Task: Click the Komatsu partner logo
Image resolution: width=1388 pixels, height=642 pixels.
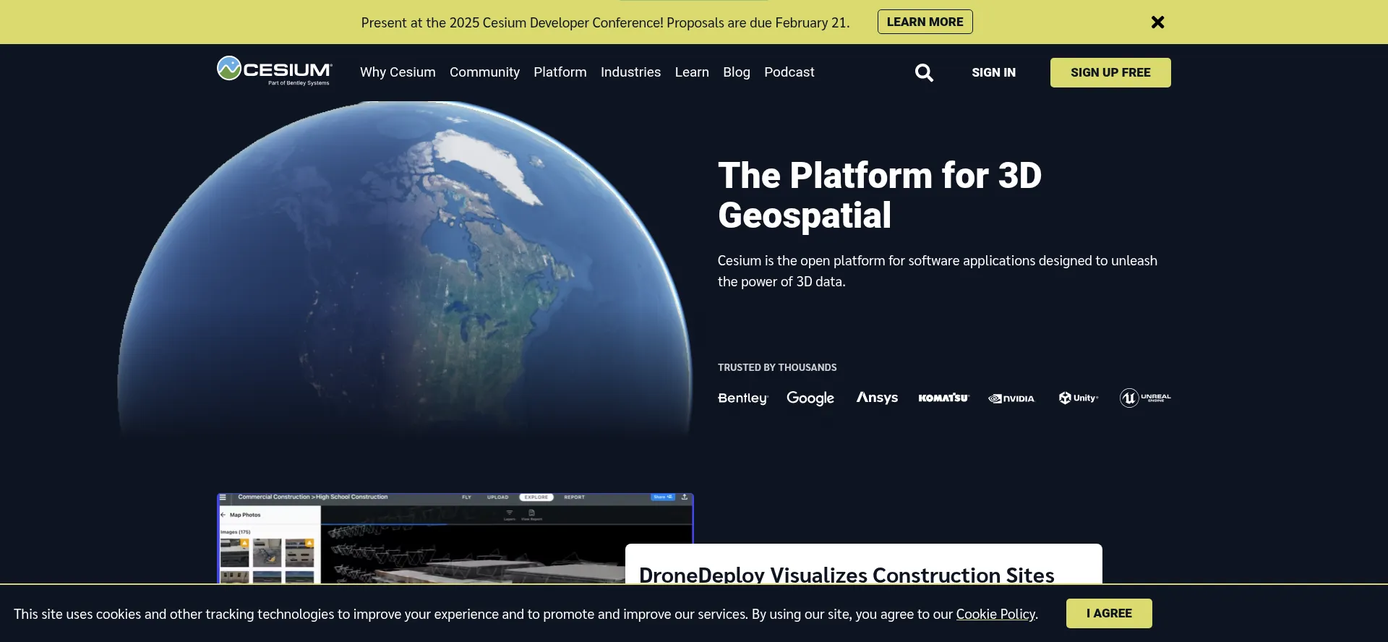Action: coord(943,398)
